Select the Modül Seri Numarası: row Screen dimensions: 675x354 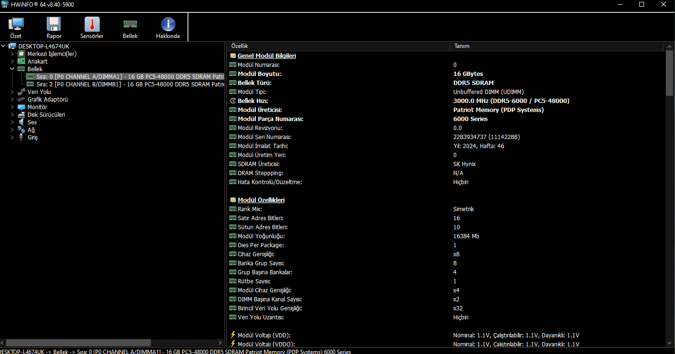[447, 137]
